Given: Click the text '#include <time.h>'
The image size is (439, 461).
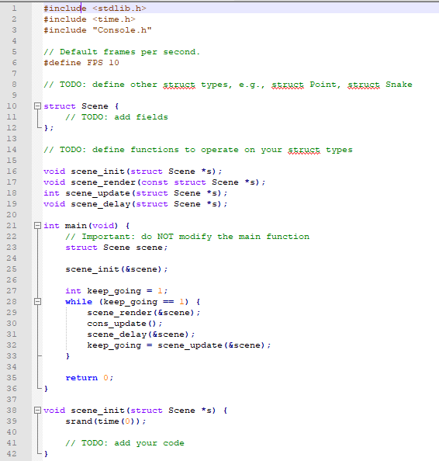Looking at the screenshot, I should 89,19.
